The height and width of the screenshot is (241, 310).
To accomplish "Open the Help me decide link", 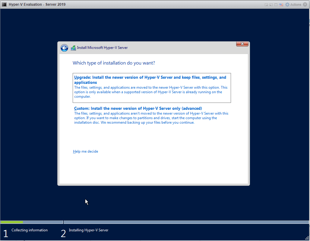I will pos(85,151).
